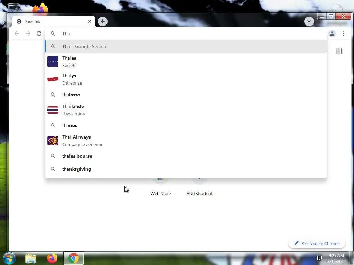Choose the Thalys Entreprise suggestion
This screenshot has height=265, width=354.
click(x=186, y=79)
